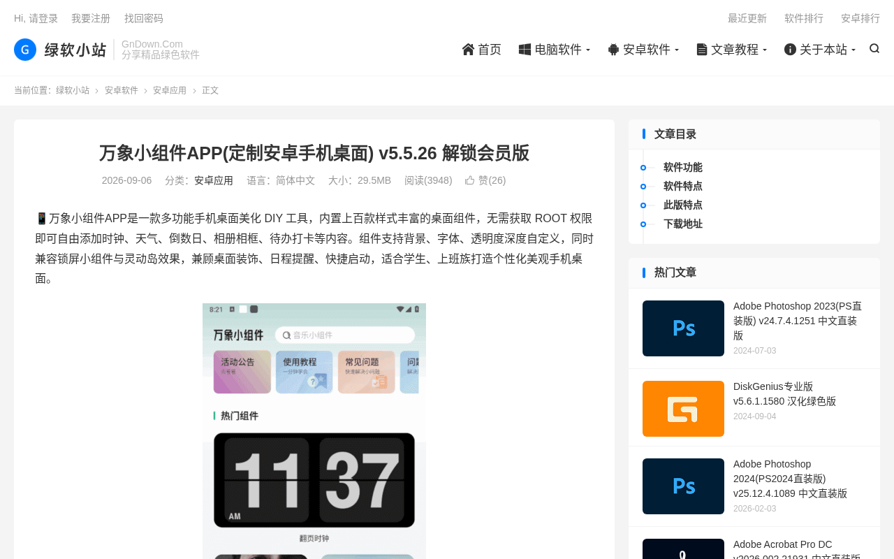
Task: Click 绿软小站 site name text
Action: [x=75, y=50]
